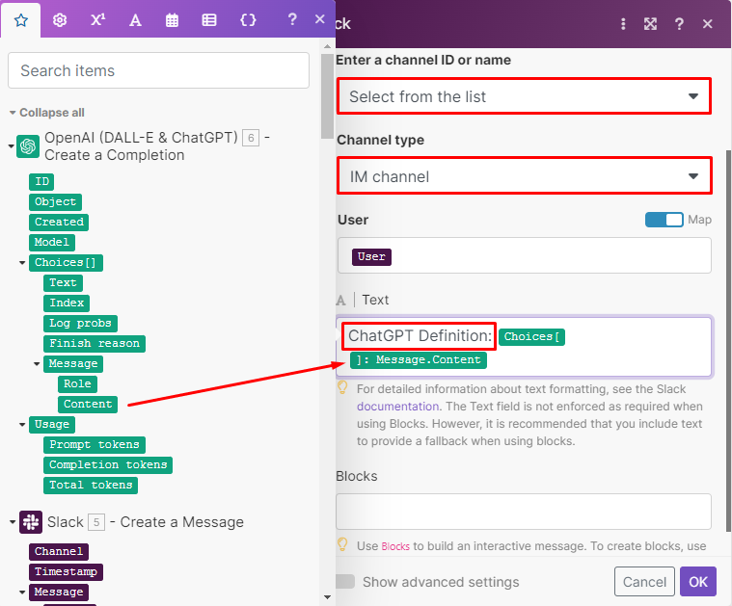
Task: Toggle the User Map switch
Action: pos(664,220)
